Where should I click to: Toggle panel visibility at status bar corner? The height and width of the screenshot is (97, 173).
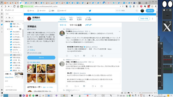point(2,93)
